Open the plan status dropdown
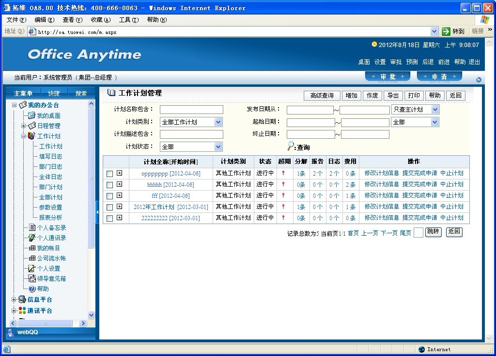 [218, 147]
